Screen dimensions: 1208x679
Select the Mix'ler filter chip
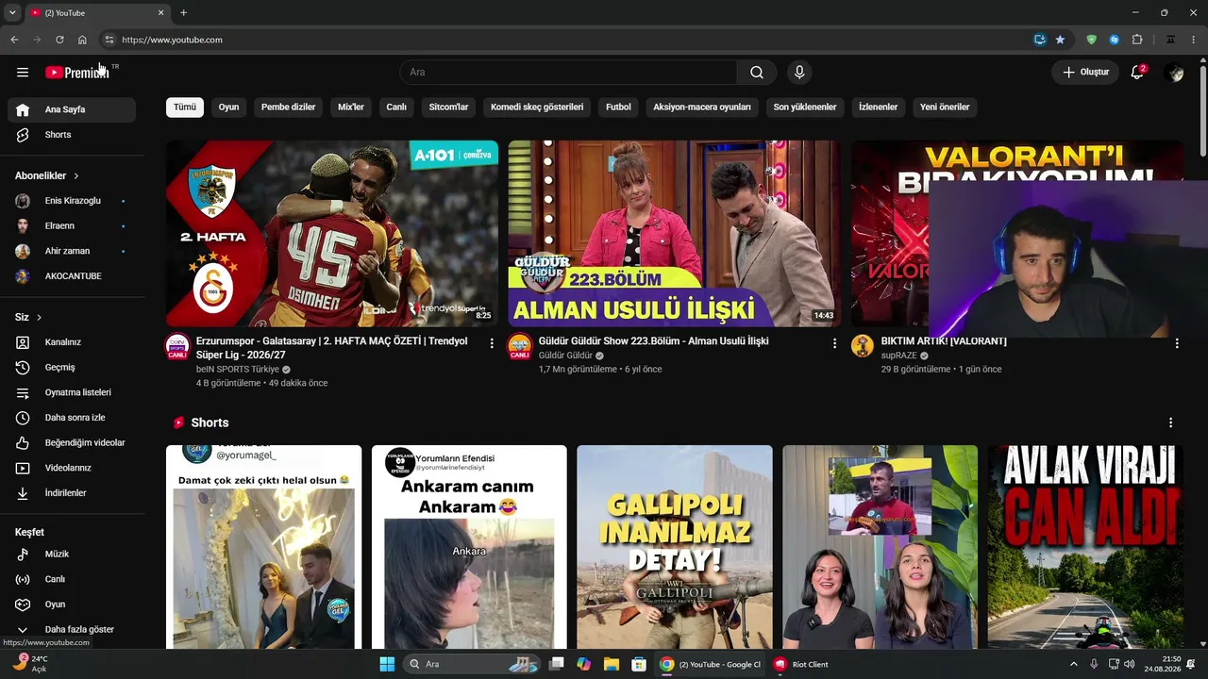(x=351, y=107)
